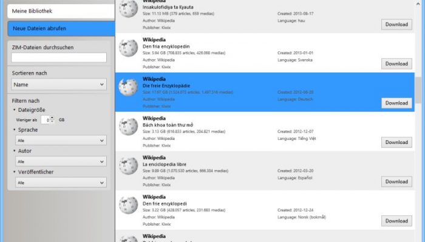
Task: Click the 'Language: Norsk (bokmål)' text
Action: point(301,217)
